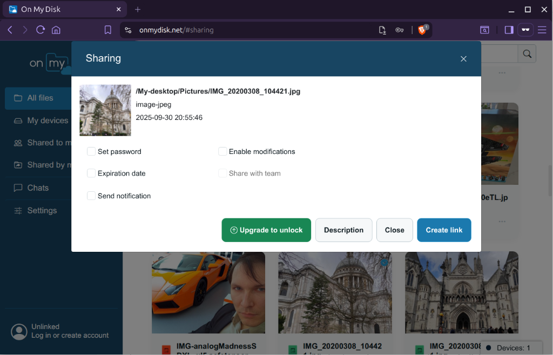Click the onmydisk.net address bar

tap(177, 30)
